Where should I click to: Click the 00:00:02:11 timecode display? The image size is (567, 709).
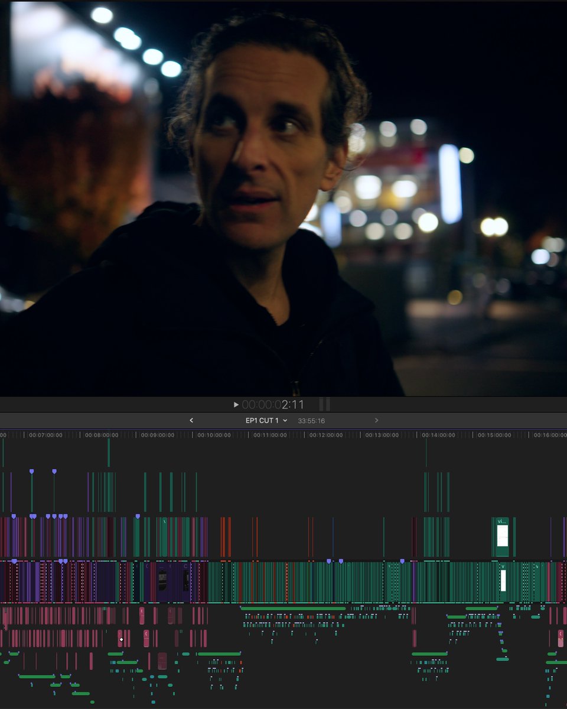pos(273,405)
